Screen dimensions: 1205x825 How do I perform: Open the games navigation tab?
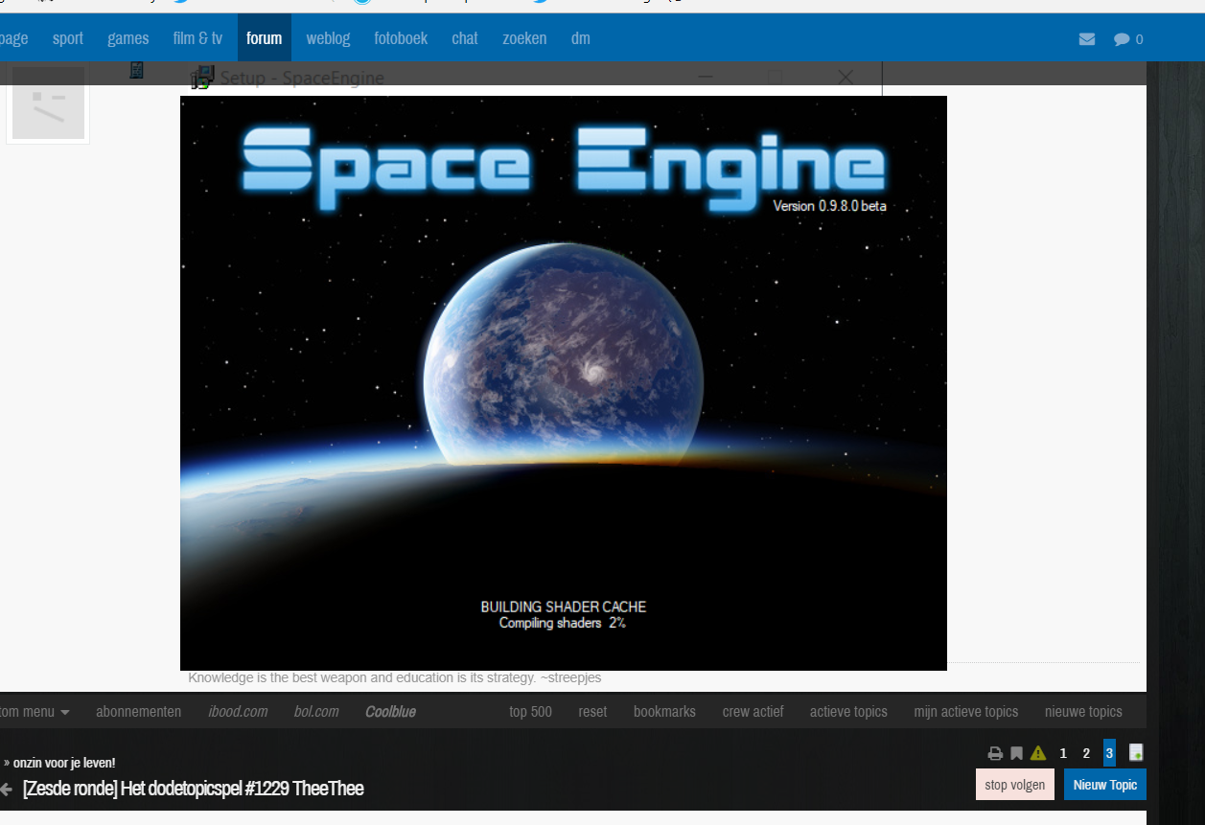128,38
